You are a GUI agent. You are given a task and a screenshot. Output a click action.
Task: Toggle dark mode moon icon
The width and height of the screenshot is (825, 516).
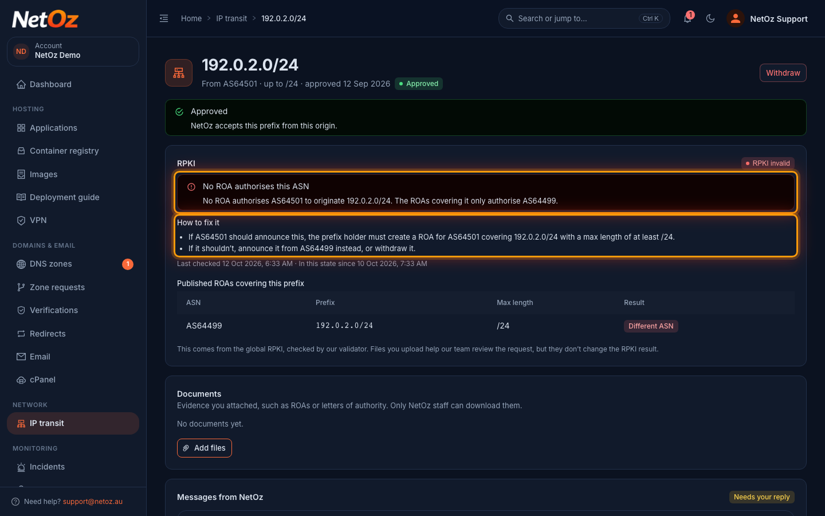click(x=710, y=18)
